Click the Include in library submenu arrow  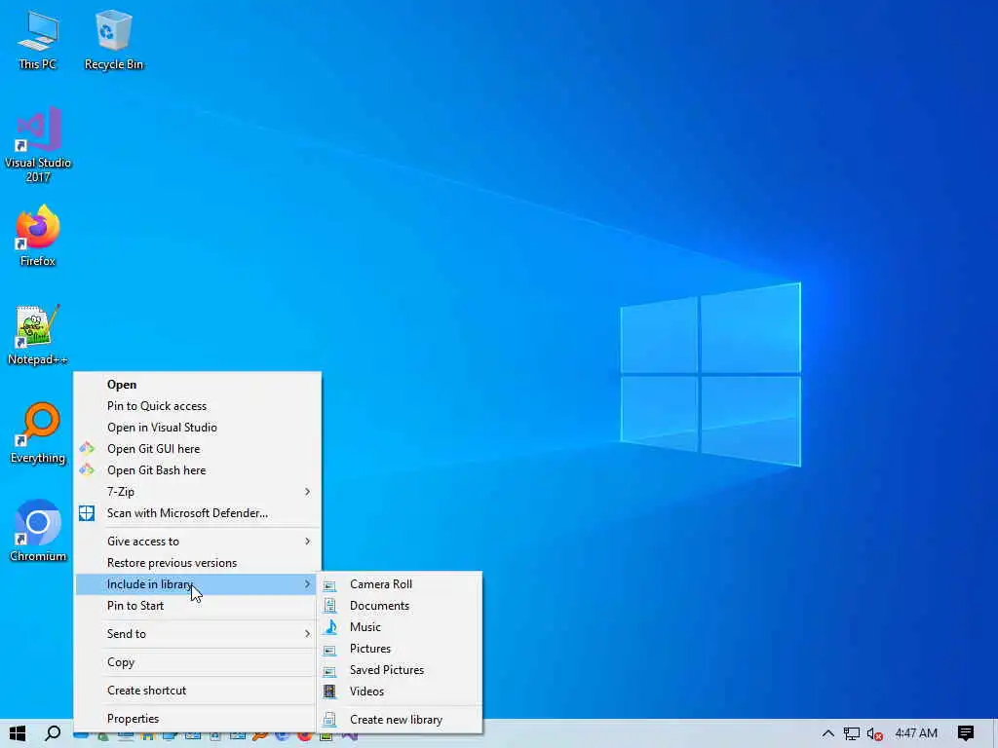(307, 584)
